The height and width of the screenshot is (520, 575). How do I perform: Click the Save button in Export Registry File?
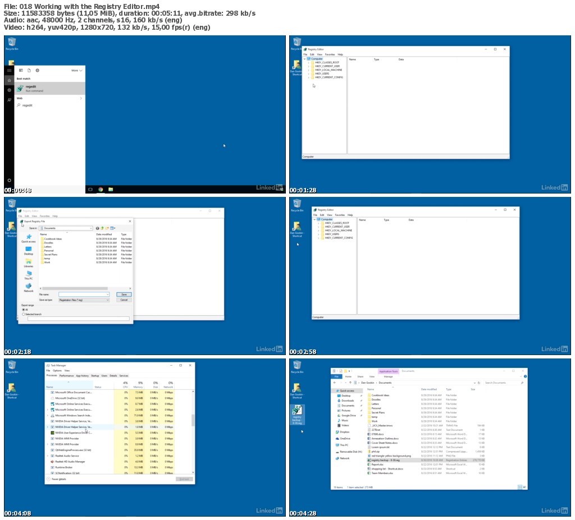(x=124, y=294)
